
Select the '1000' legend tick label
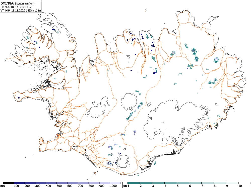pos(113,186)
